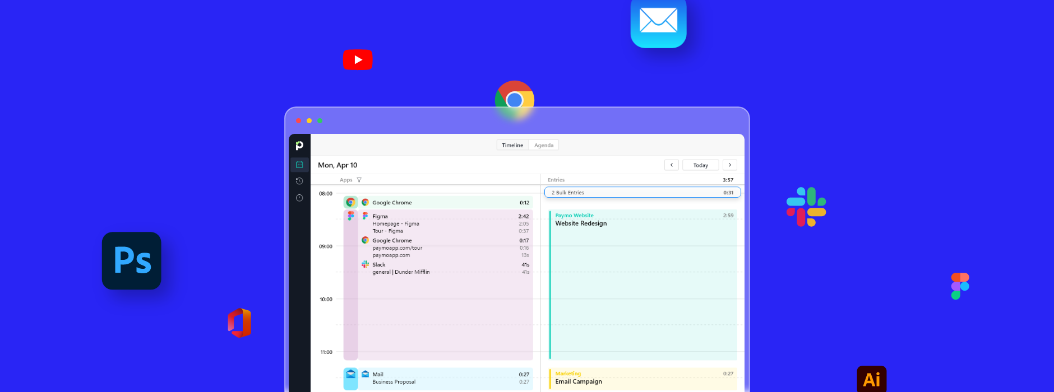Click the Figma icon next to Figma label

coord(365,216)
